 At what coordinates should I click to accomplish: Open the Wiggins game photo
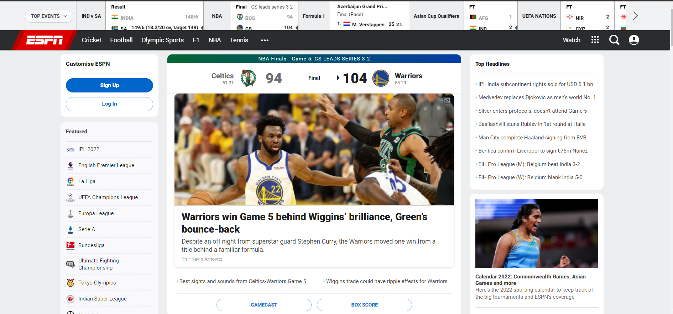(x=314, y=149)
